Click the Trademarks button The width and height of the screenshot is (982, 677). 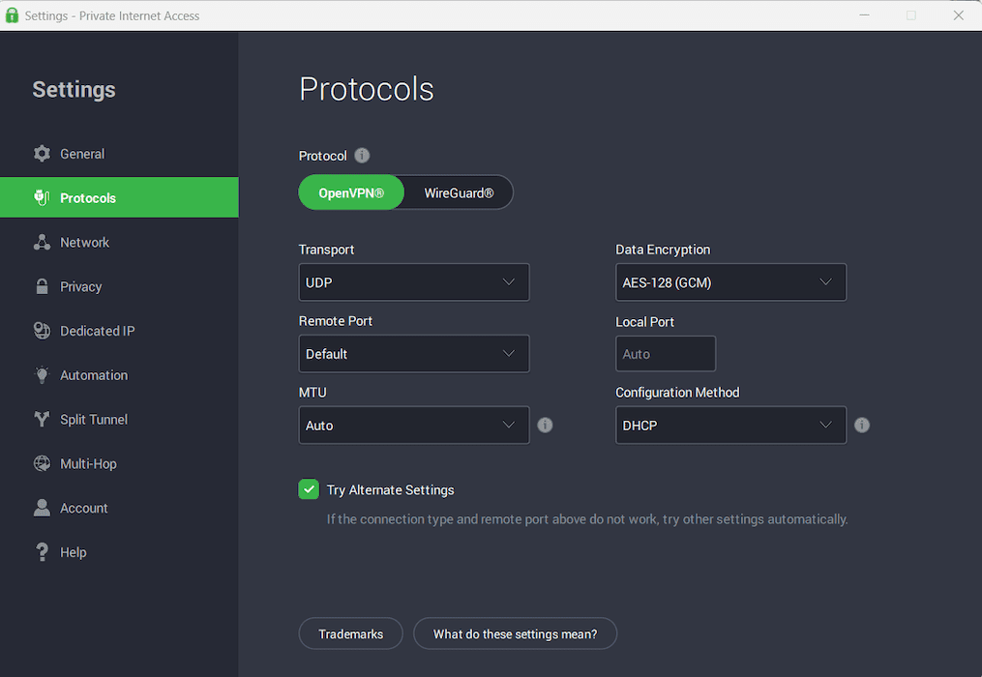(x=350, y=633)
